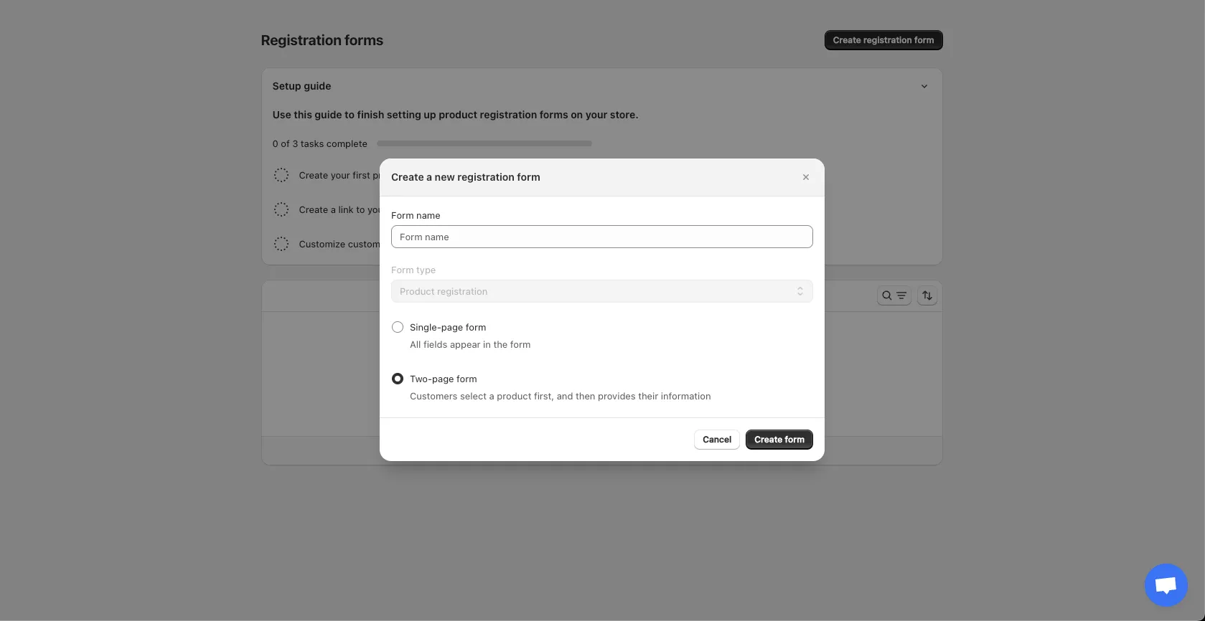Click 'Create a new registration form' title

(466, 177)
